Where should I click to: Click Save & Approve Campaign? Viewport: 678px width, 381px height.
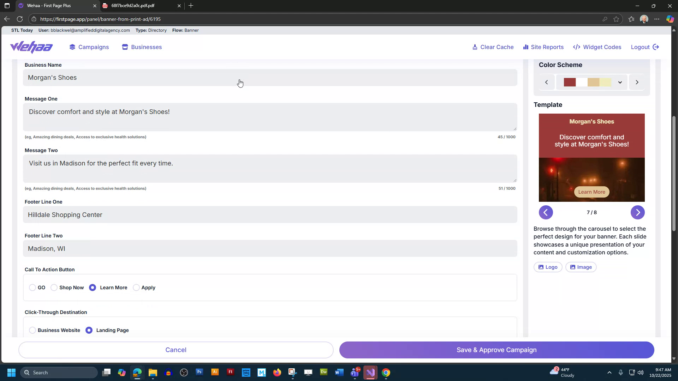[x=496, y=350]
